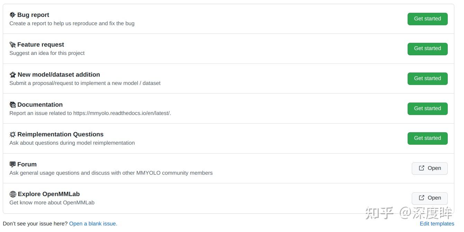Click the globe icon beside Explore OpenMMLab
This screenshot has width=464, height=232.
pos(13,194)
